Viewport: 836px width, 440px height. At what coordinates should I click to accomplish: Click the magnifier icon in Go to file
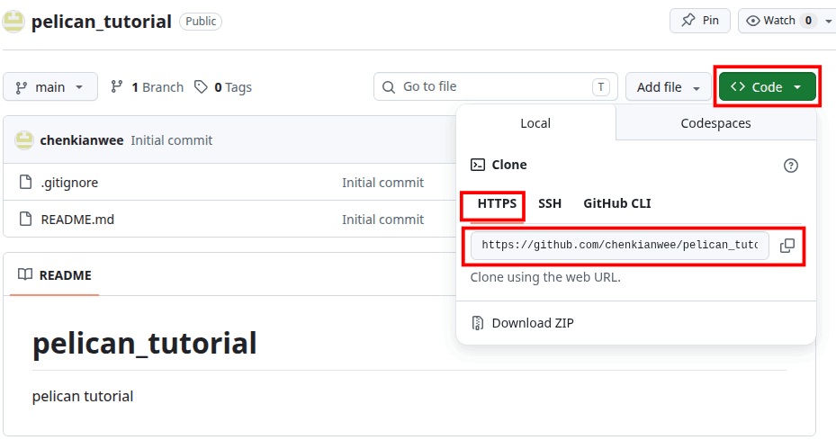(x=389, y=87)
